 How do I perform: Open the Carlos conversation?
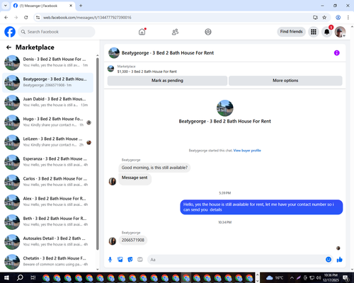[x=48, y=182]
